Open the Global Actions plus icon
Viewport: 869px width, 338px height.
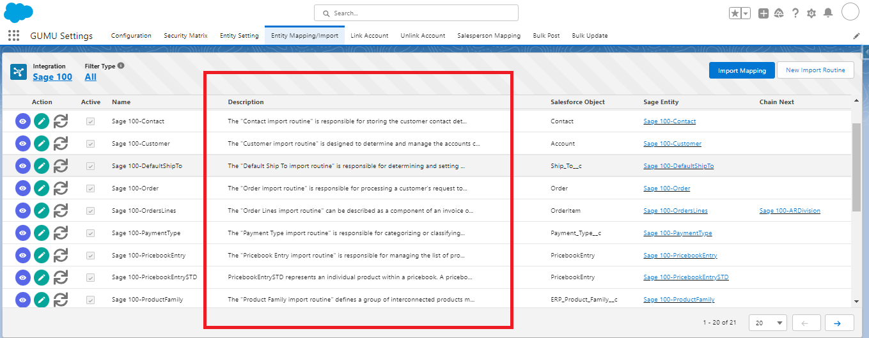pos(763,13)
